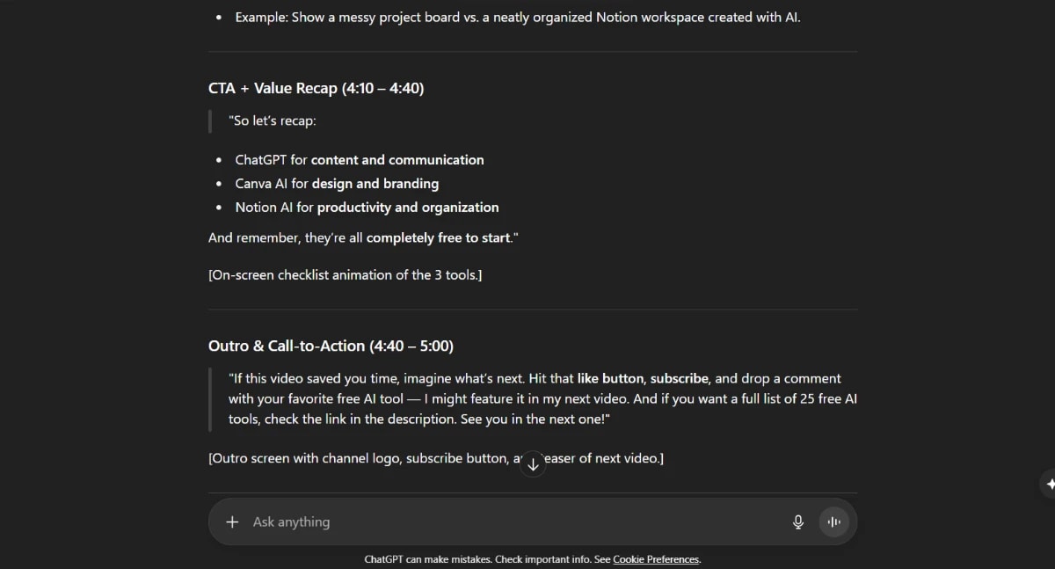Start voice mode using the waveform icon
Image resolution: width=1055 pixels, height=569 pixels.
pos(833,522)
